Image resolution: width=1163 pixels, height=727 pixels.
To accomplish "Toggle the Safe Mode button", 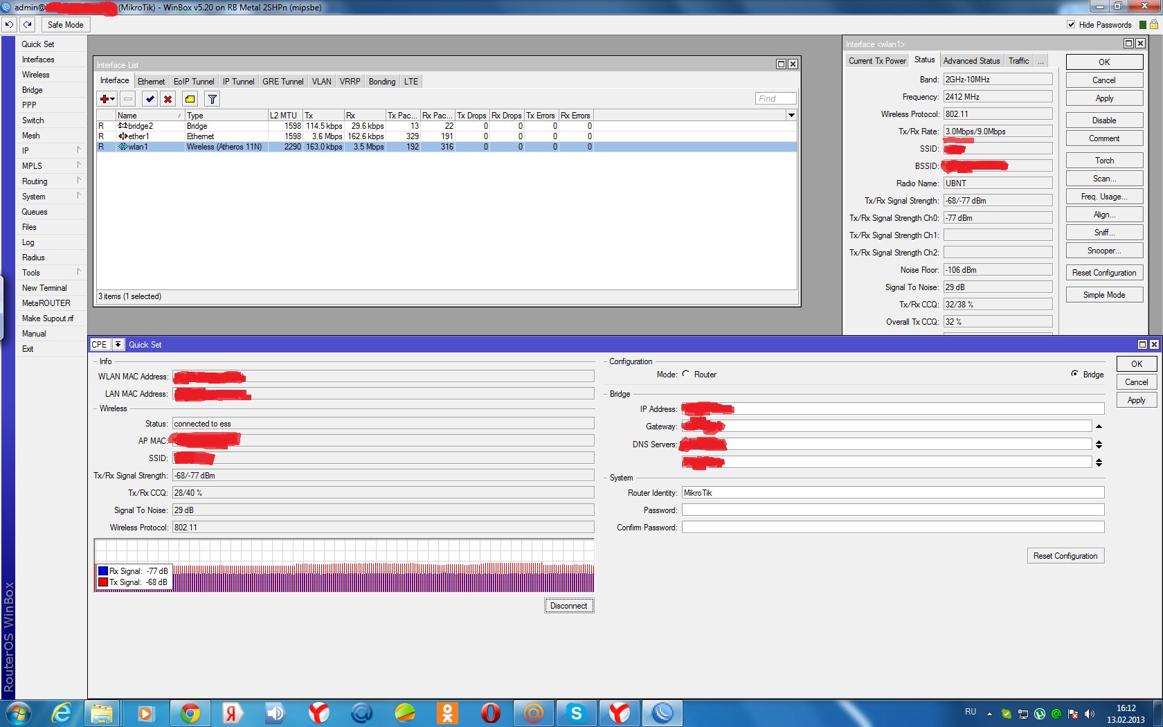I will [65, 24].
